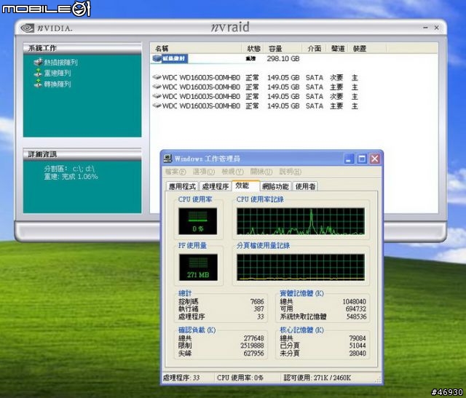Sort nvraid list by 名稱 column
Viewport: 466px width, 398px height.
[196, 49]
